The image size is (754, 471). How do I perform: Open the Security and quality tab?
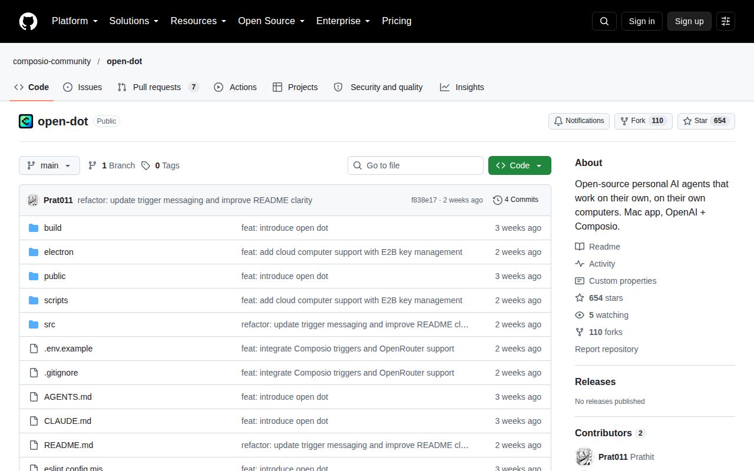[x=378, y=87]
